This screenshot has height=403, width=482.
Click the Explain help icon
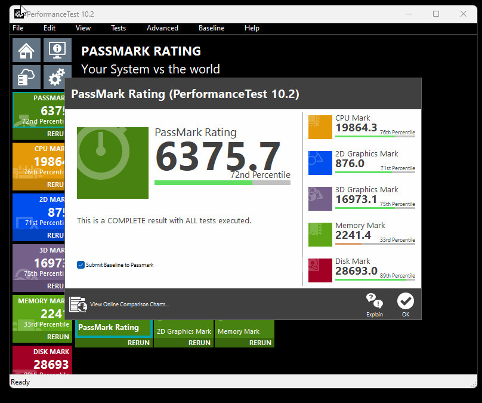tap(374, 304)
